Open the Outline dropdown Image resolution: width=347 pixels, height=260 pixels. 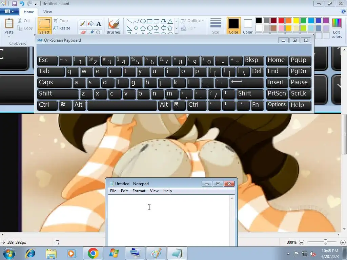[x=192, y=21]
